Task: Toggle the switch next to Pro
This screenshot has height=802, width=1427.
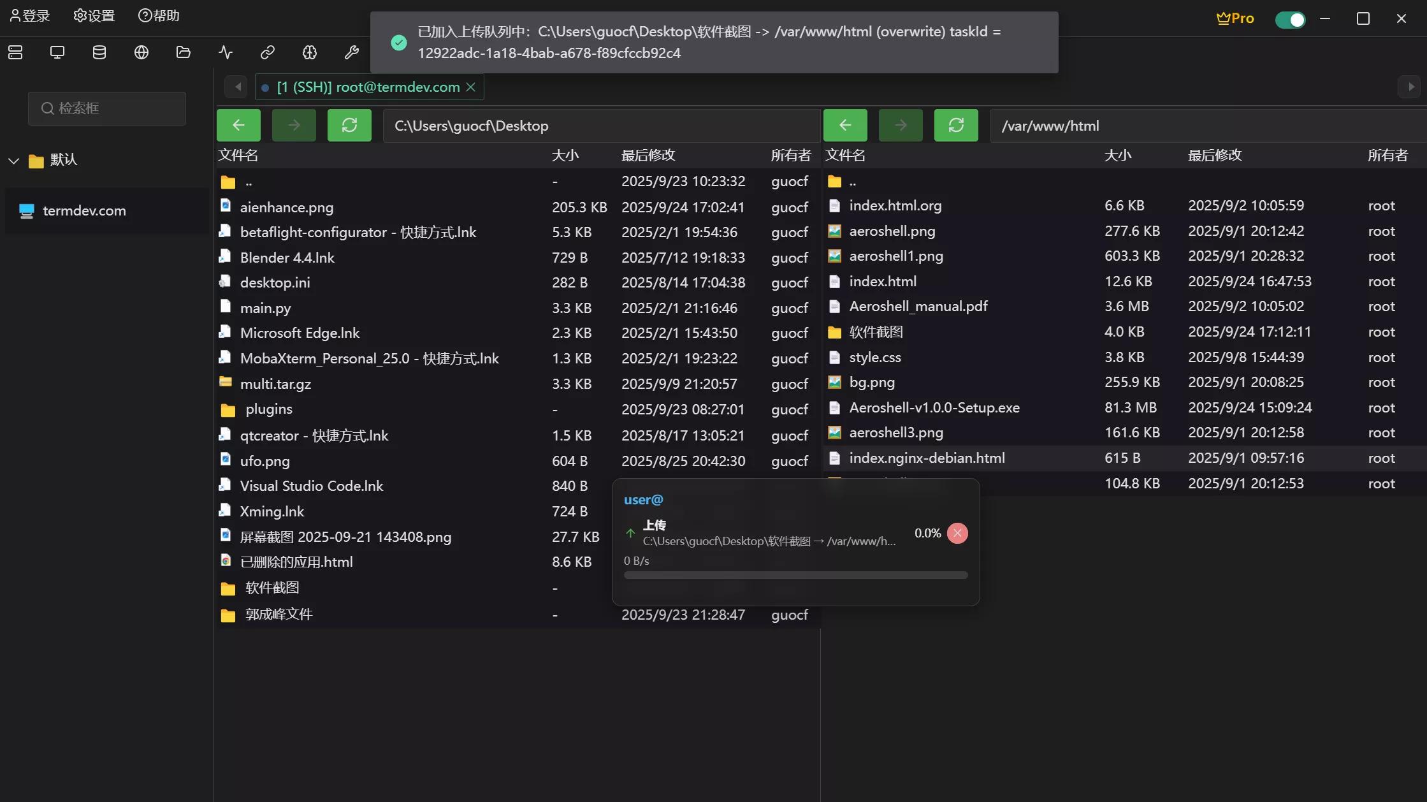Action: coord(1290,19)
